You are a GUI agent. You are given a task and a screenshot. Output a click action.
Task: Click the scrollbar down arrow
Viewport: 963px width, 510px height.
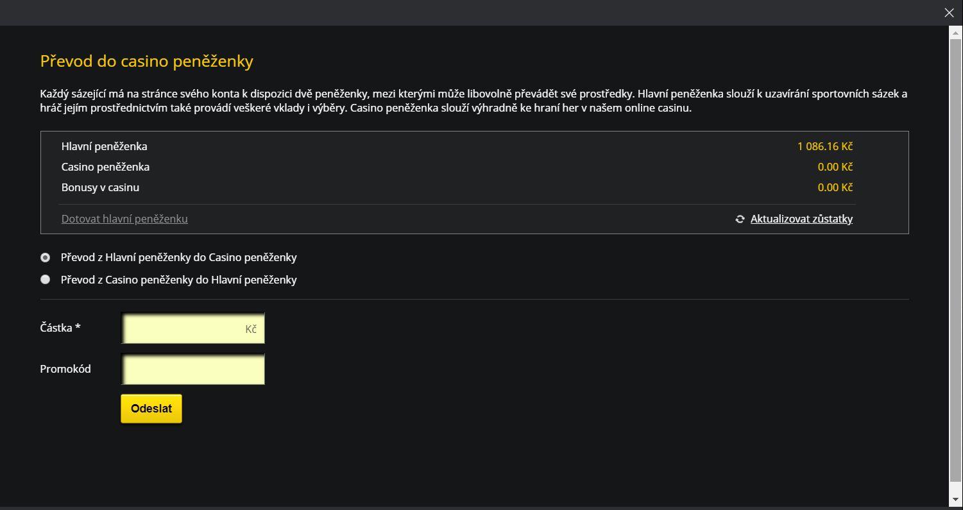click(x=955, y=499)
